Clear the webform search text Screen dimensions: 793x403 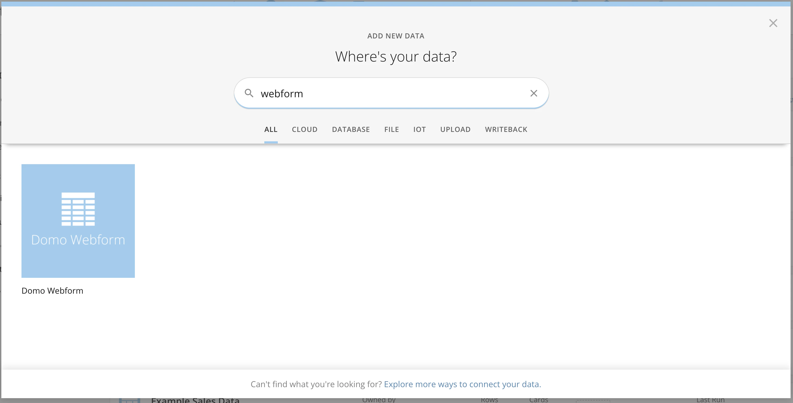pyautogui.click(x=534, y=93)
